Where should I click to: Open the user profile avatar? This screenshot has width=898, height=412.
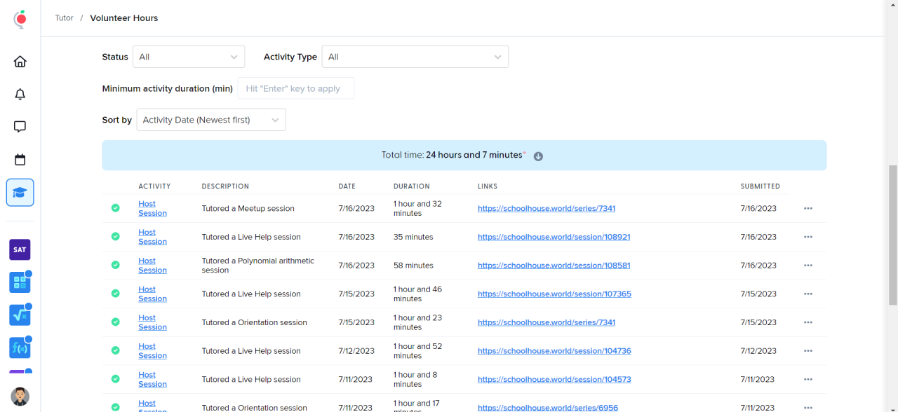20,396
